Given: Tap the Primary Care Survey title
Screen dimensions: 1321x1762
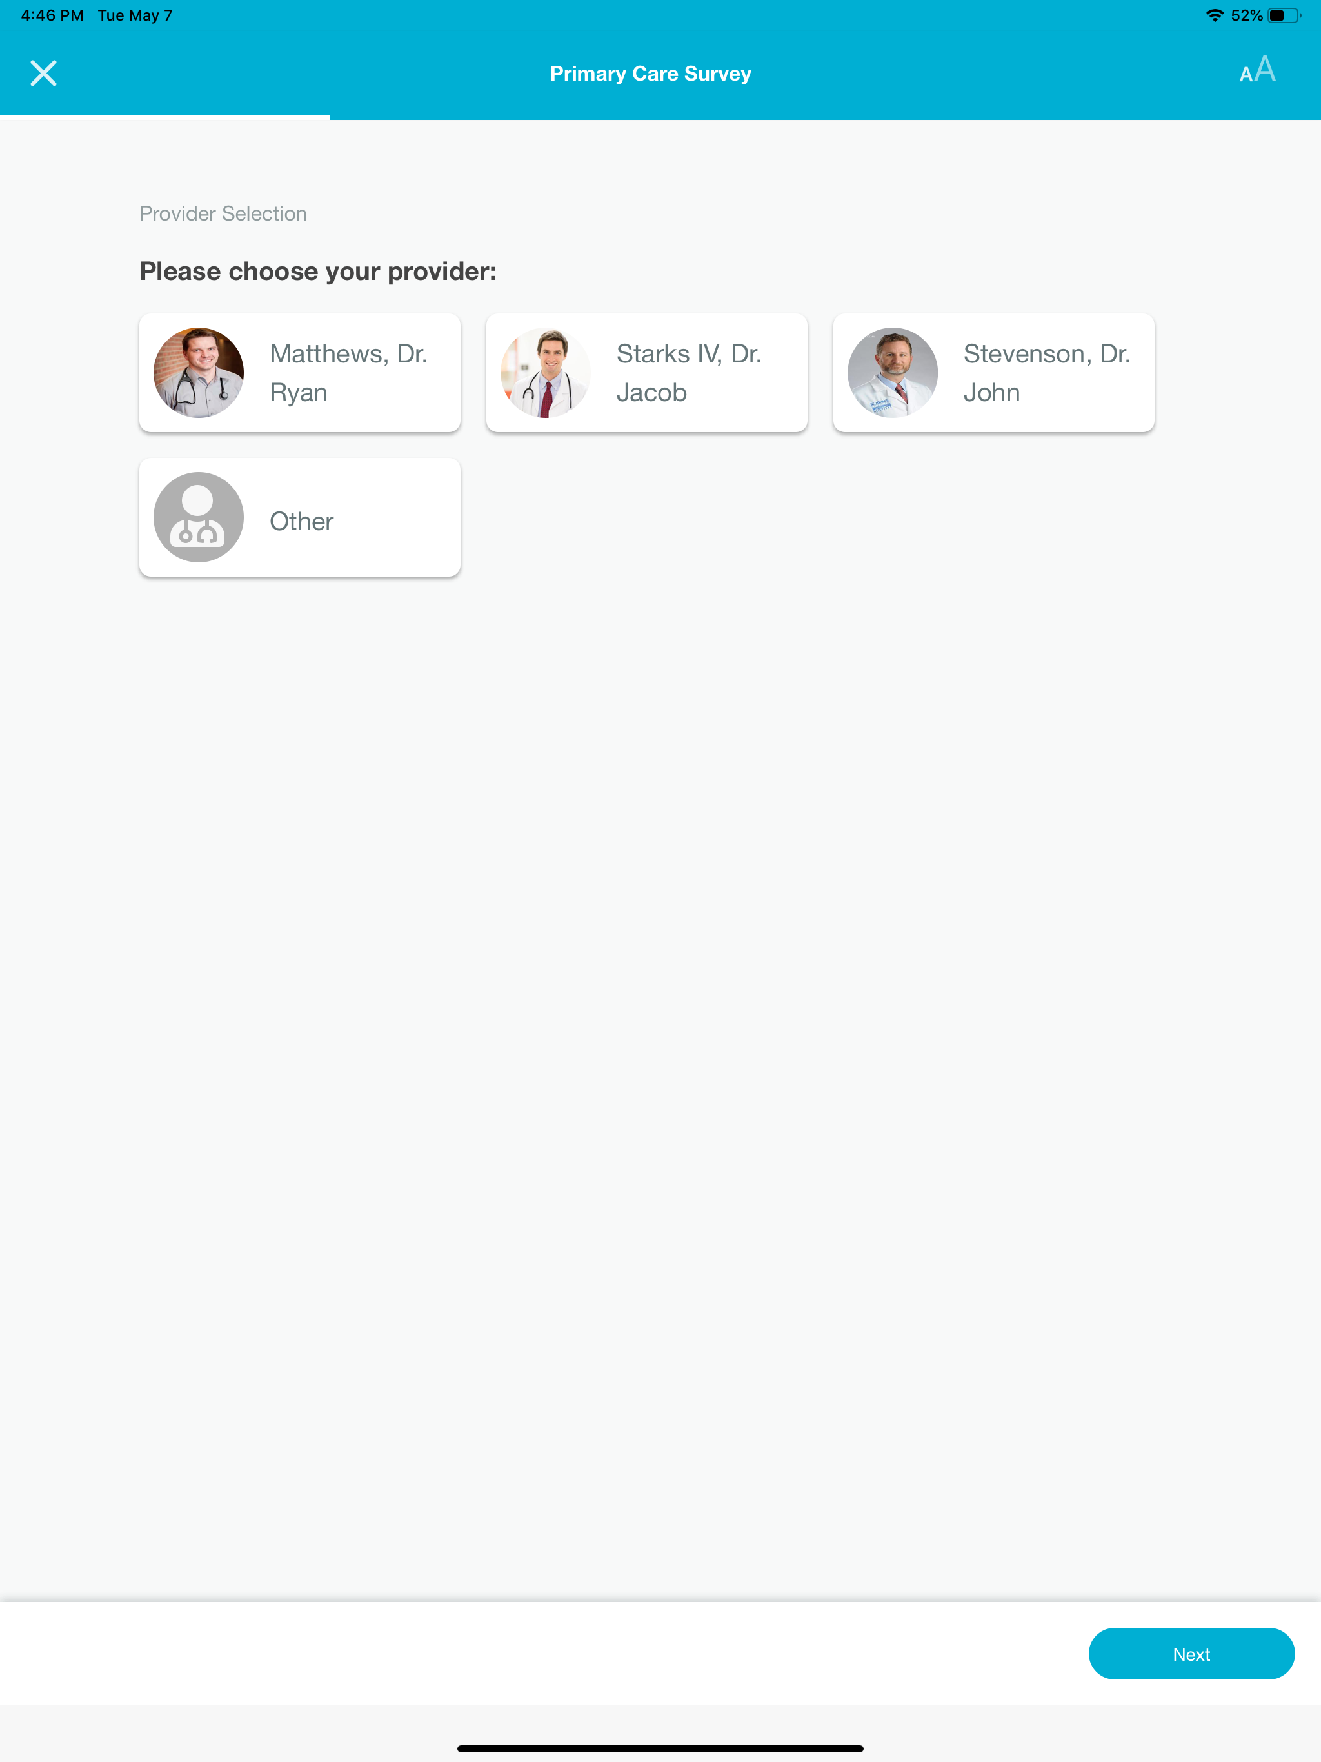Looking at the screenshot, I should (650, 74).
